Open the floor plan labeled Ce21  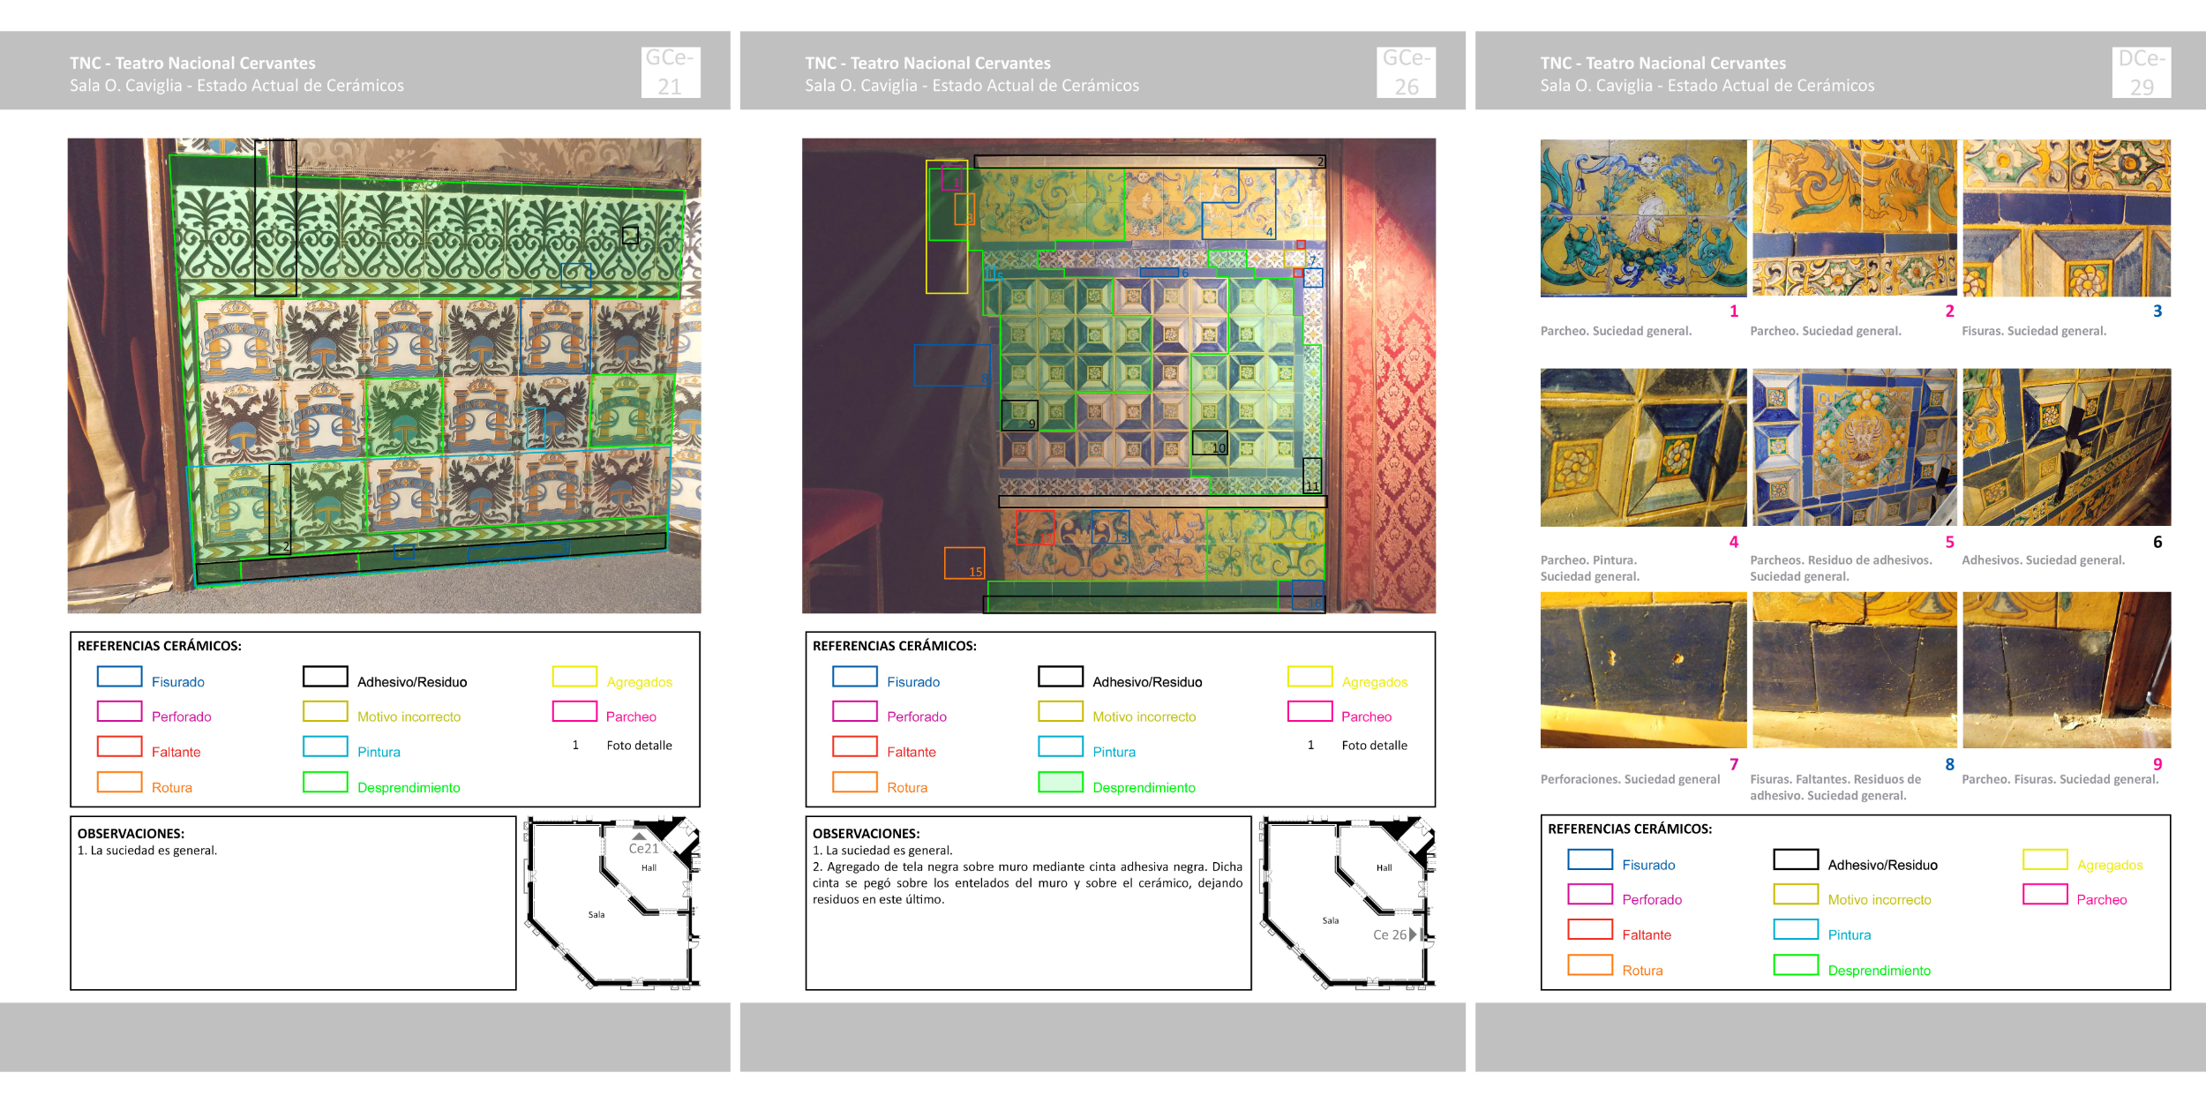tap(612, 902)
